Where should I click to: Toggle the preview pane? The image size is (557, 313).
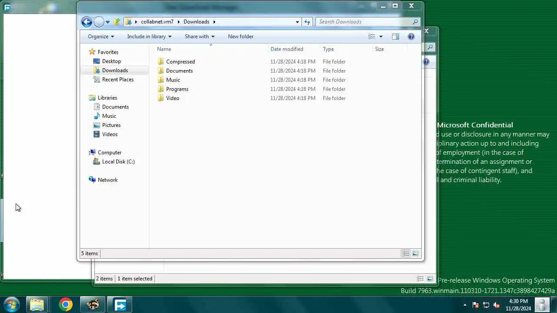395,37
